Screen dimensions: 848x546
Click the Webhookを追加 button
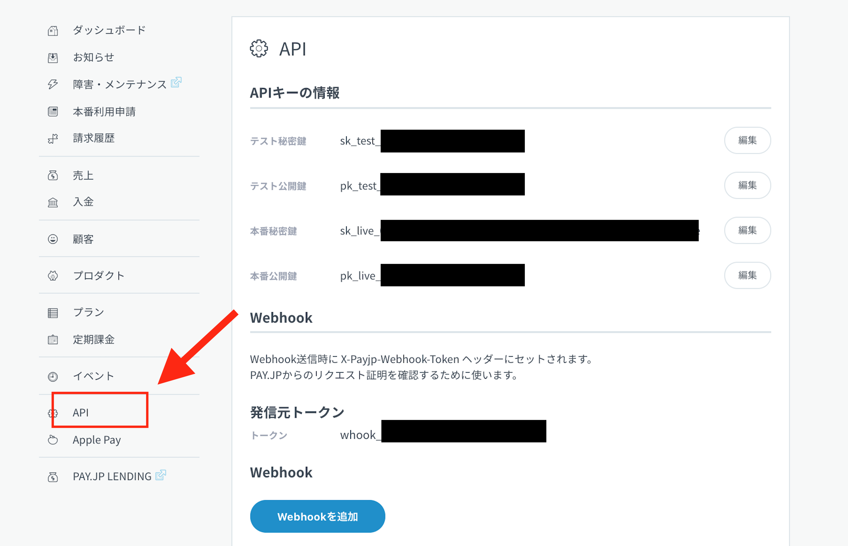tap(317, 516)
